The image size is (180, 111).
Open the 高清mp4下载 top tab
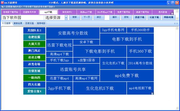point(86,12)
